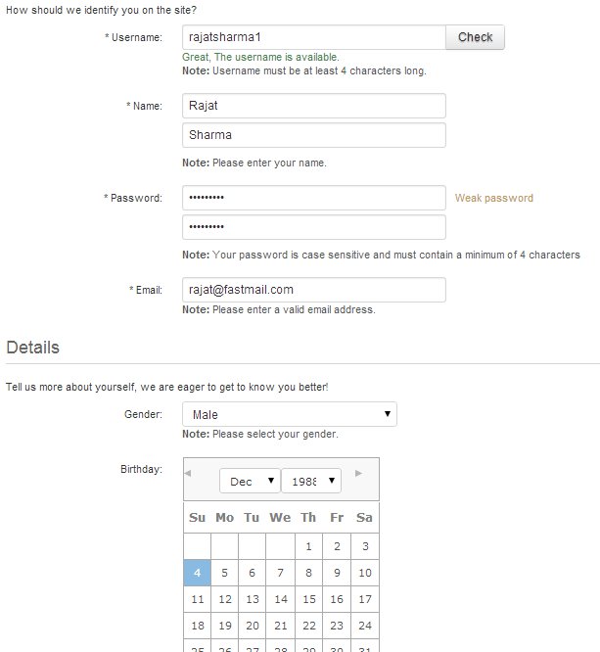Image resolution: width=600 pixels, height=652 pixels.
Task: Choose day 12 in the calendar
Action: (224, 599)
